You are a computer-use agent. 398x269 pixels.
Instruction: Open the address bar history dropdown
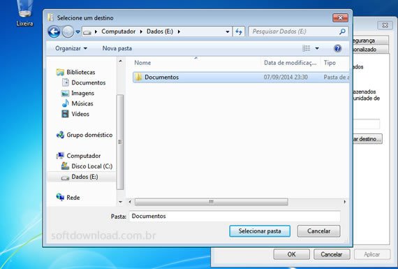coord(228,31)
